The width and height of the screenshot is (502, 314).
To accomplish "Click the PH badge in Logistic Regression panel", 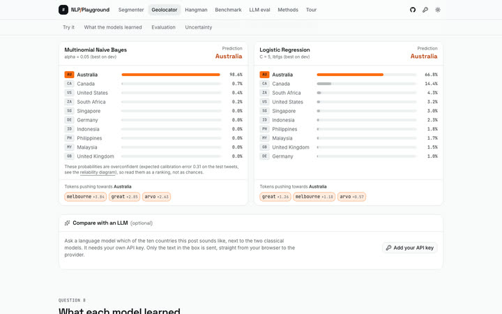I will point(264,129).
